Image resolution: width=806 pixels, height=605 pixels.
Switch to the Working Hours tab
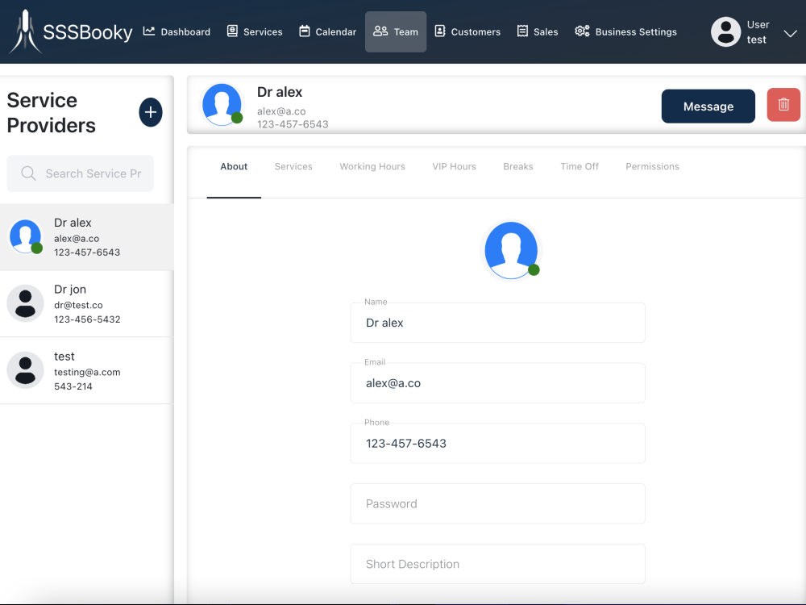(x=372, y=166)
